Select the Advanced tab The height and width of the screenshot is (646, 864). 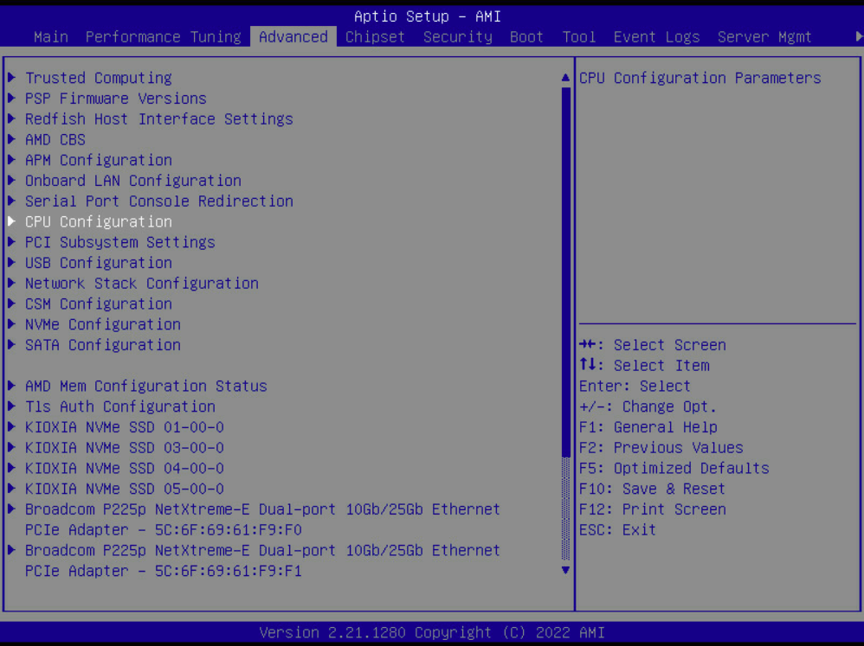293,37
